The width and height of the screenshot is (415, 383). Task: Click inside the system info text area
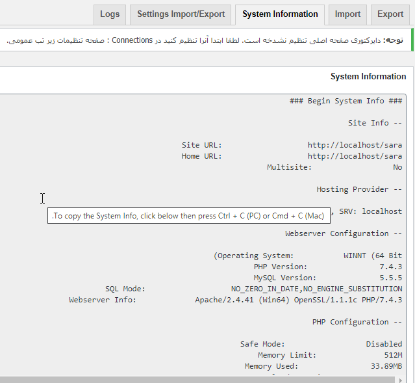click(203, 235)
